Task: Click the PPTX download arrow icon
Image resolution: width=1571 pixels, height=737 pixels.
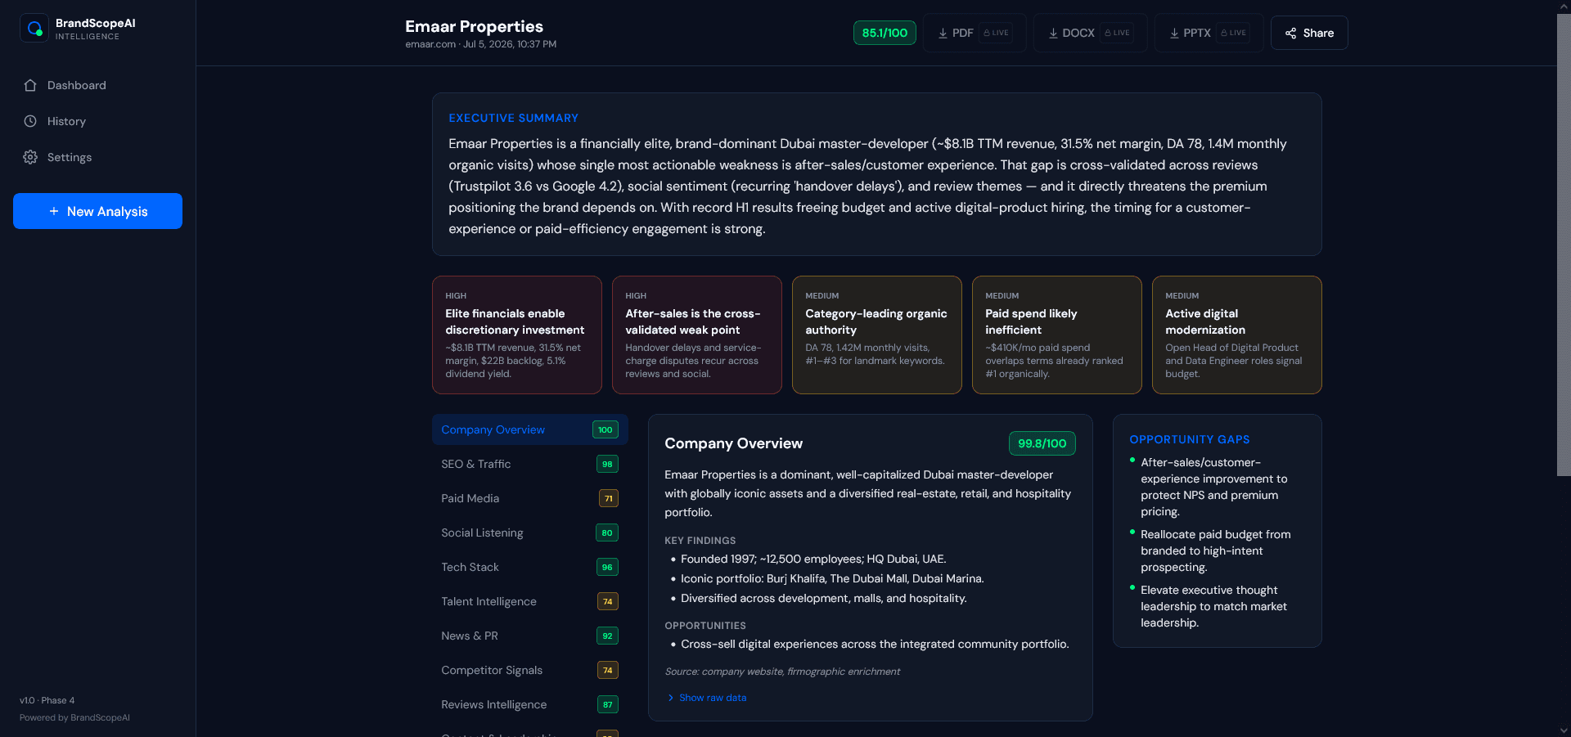Action: click(1174, 34)
